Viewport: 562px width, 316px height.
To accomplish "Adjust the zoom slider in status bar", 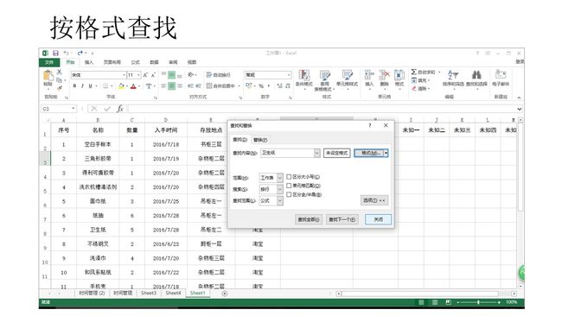I will [x=478, y=302].
